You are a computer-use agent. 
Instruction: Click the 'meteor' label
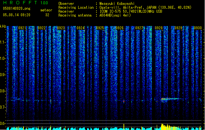tap(46, 10)
